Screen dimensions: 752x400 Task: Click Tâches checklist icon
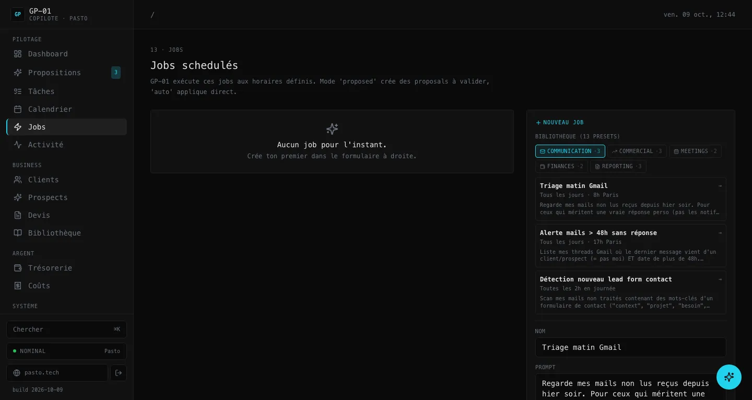click(18, 91)
